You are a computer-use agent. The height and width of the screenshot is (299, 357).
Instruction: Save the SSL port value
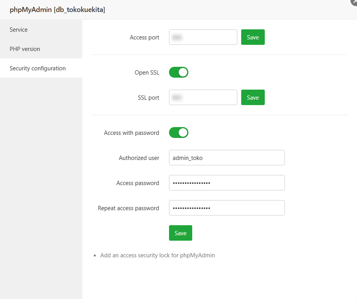252,97
